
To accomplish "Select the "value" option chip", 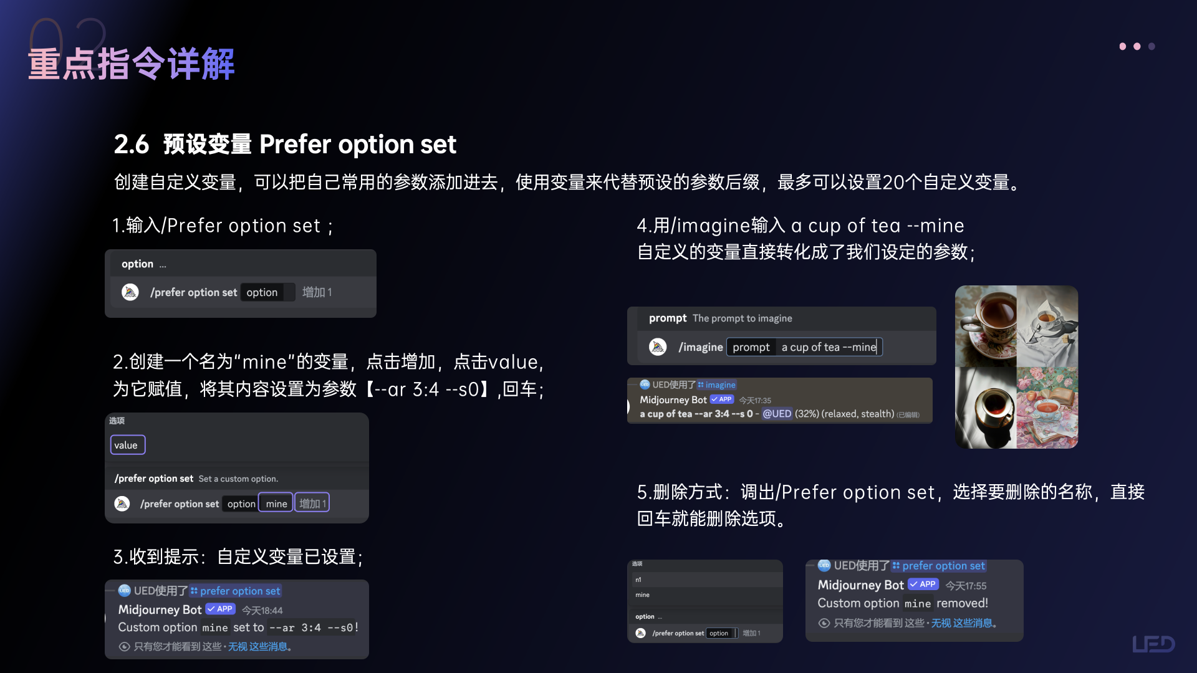I will pos(127,445).
